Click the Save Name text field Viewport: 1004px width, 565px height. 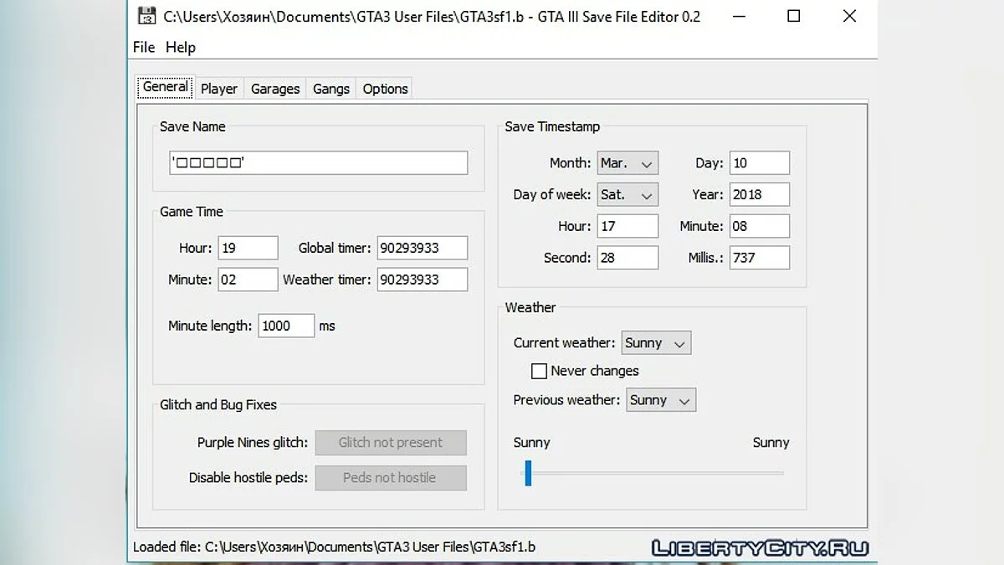(x=318, y=163)
